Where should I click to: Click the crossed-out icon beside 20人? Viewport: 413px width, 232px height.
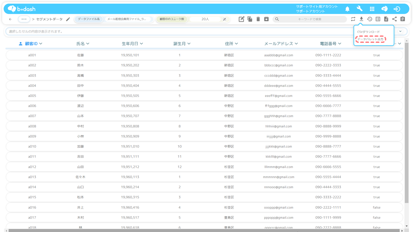pyautogui.click(x=225, y=19)
